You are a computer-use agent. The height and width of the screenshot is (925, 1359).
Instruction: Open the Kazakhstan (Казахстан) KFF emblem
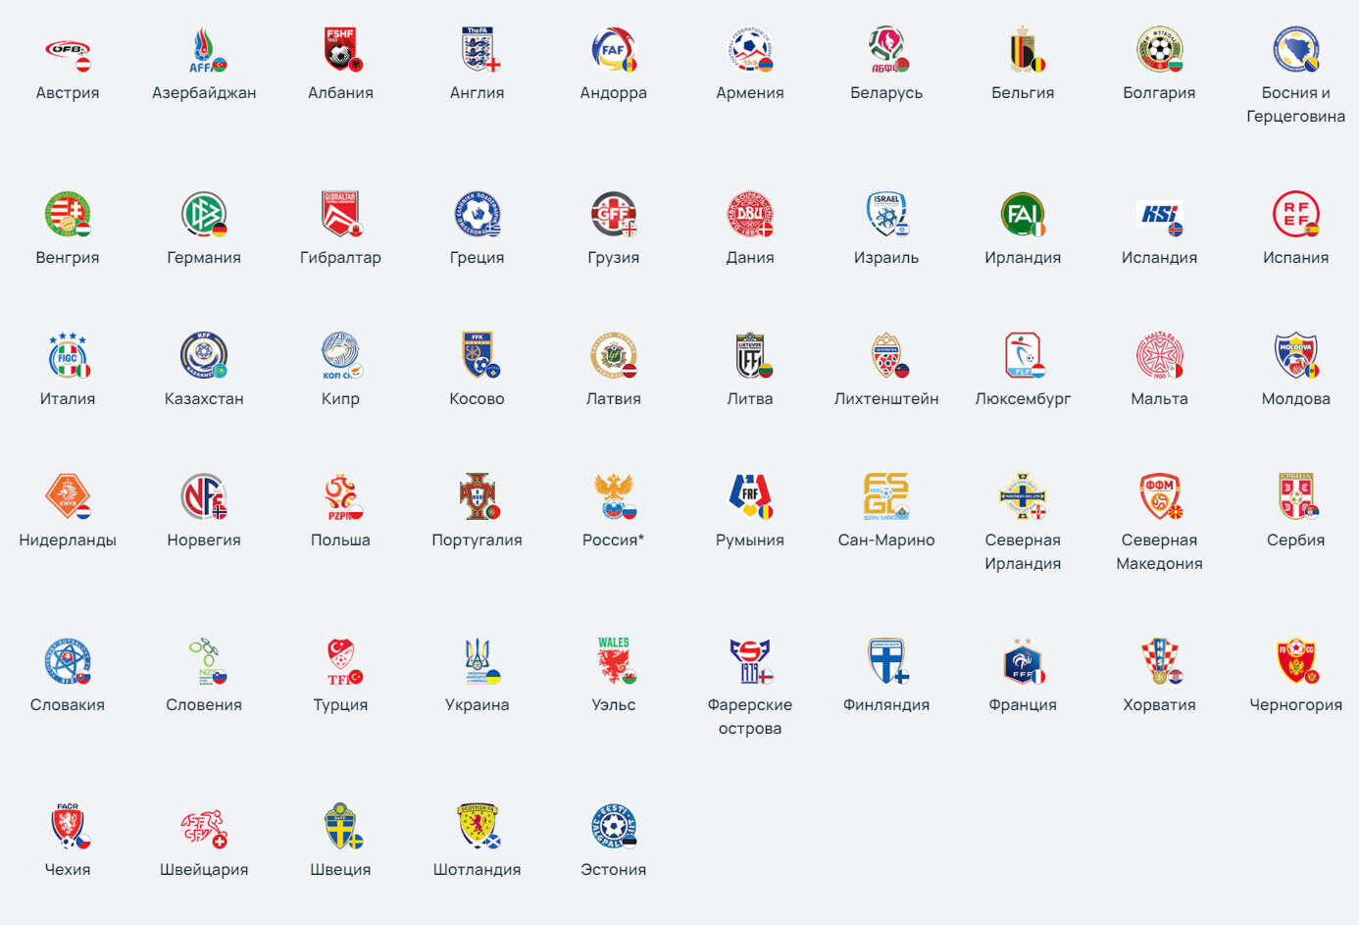(x=204, y=356)
